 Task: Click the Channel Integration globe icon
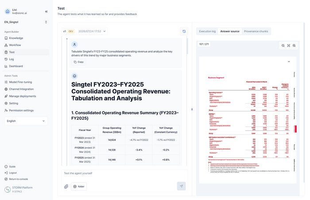[x=6, y=89]
